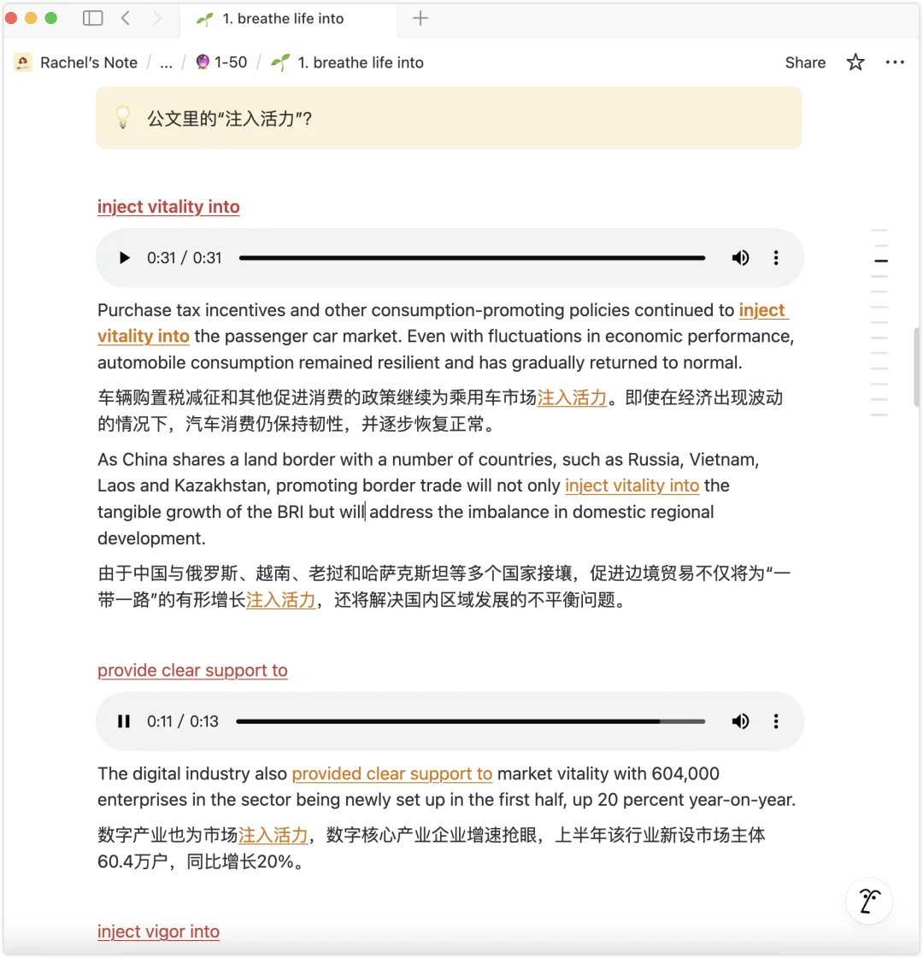Click the 'inject vitality into' heading

click(168, 207)
